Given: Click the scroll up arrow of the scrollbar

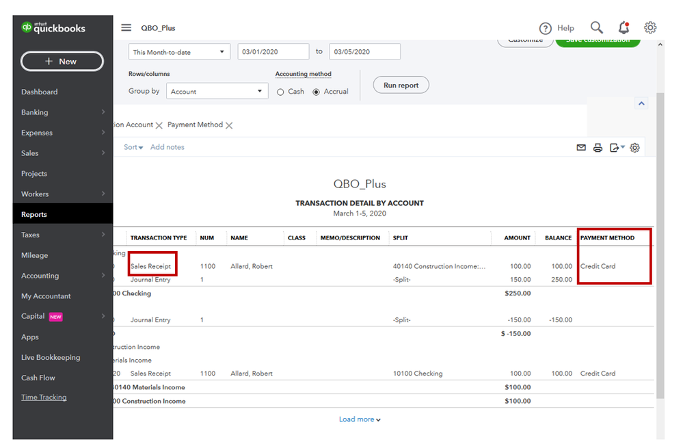Looking at the screenshot, I should pyautogui.click(x=660, y=44).
